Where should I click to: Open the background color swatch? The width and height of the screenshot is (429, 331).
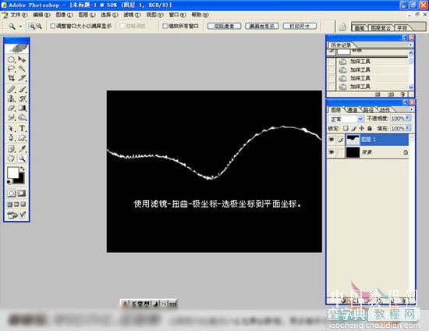coord(20,180)
